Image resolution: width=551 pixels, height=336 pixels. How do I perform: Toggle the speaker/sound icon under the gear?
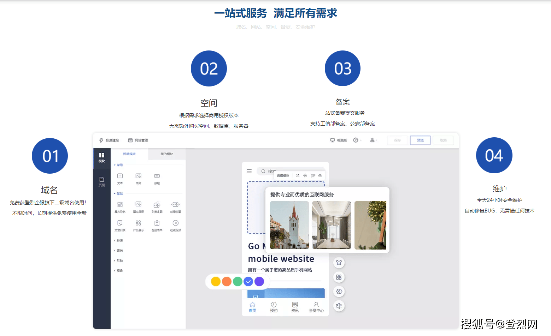pyautogui.click(x=339, y=306)
